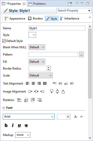This screenshot has height=141, width=93.
Task: Uncheck the Default Style checkbox
Action: coord(4,41)
